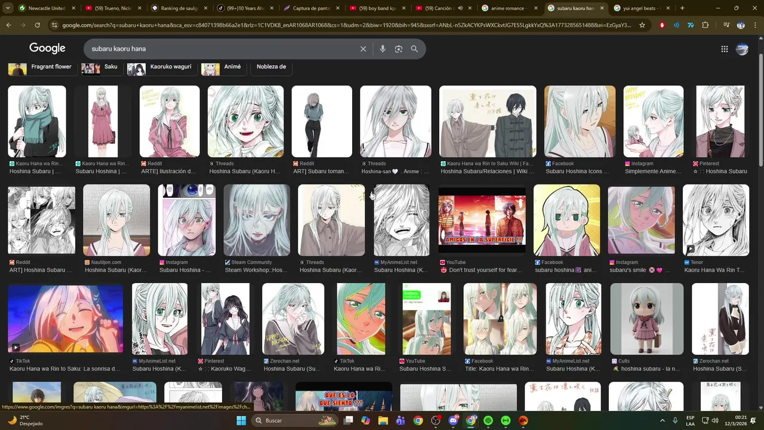Select the Kaoruko waguri filter chip

pyautogui.click(x=162, y=67)
